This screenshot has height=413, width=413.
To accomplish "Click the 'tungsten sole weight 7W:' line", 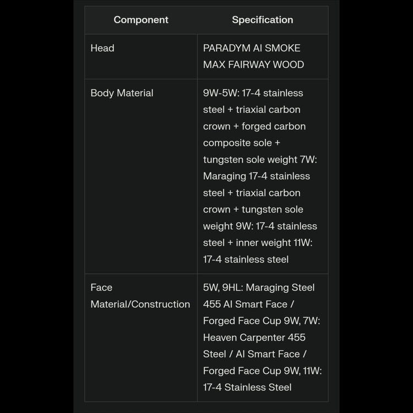I will [x=256, y=160].
